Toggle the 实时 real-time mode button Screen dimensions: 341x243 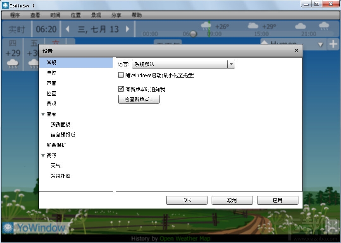[16, 28]
